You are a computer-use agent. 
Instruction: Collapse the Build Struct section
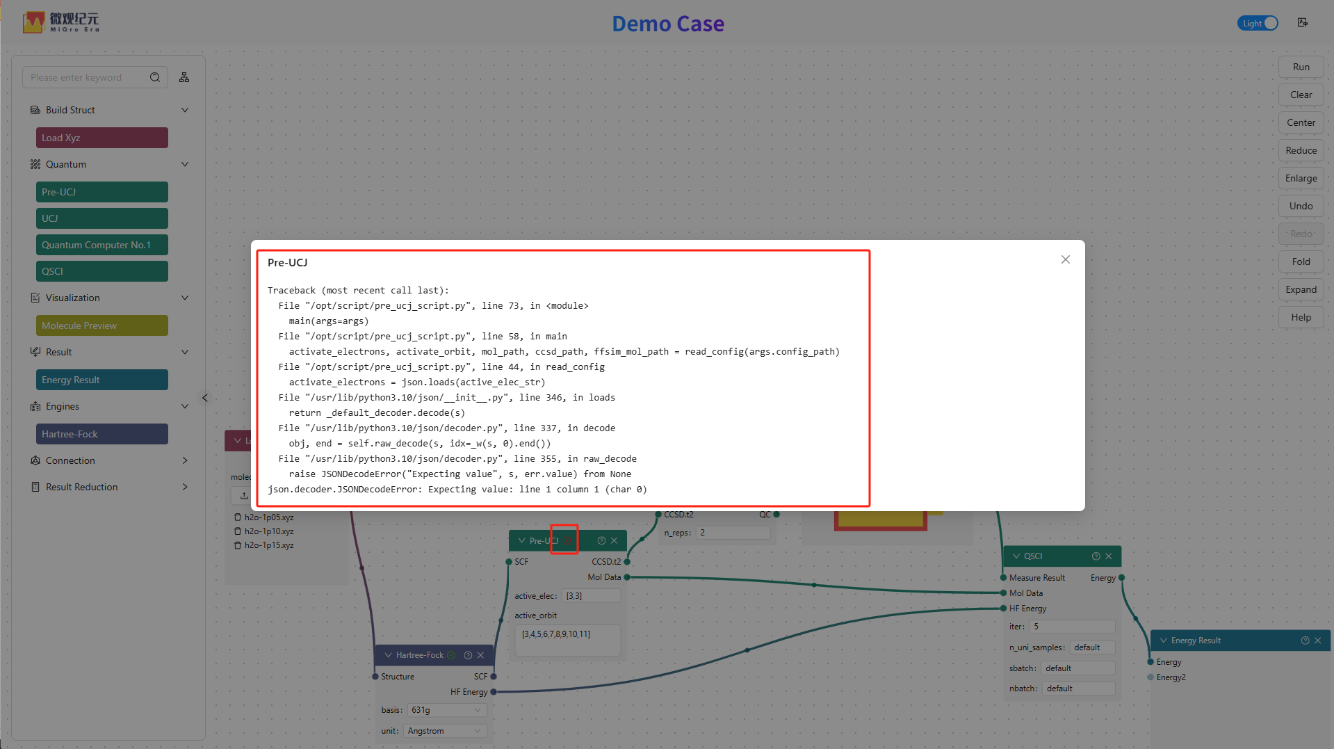pyautogui.click(x=185, y=110)
